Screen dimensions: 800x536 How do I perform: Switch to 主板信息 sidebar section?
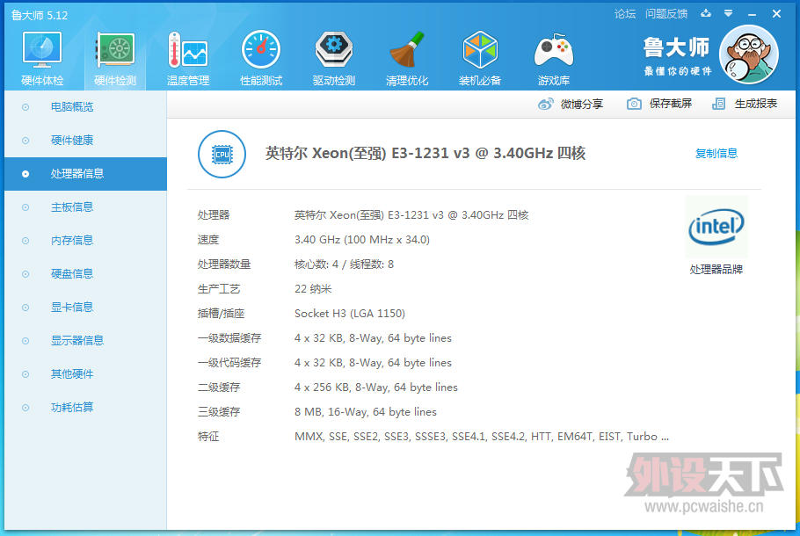pos(72,207)
